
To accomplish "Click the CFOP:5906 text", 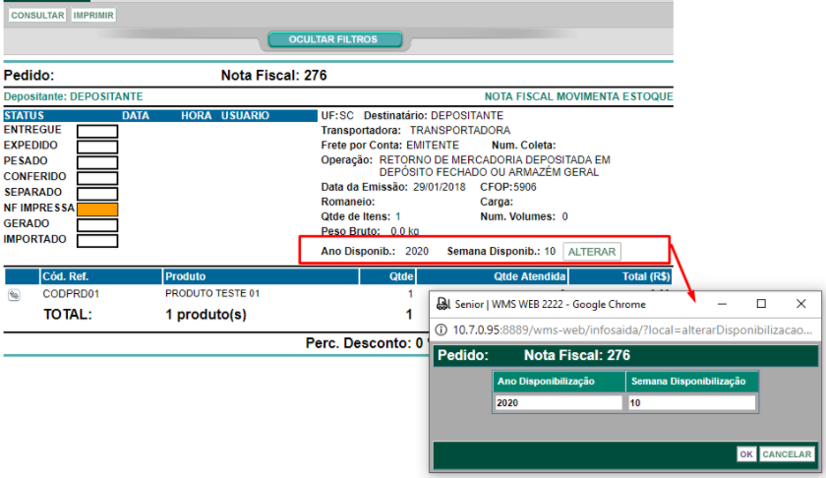I will (x=507, y=187).
